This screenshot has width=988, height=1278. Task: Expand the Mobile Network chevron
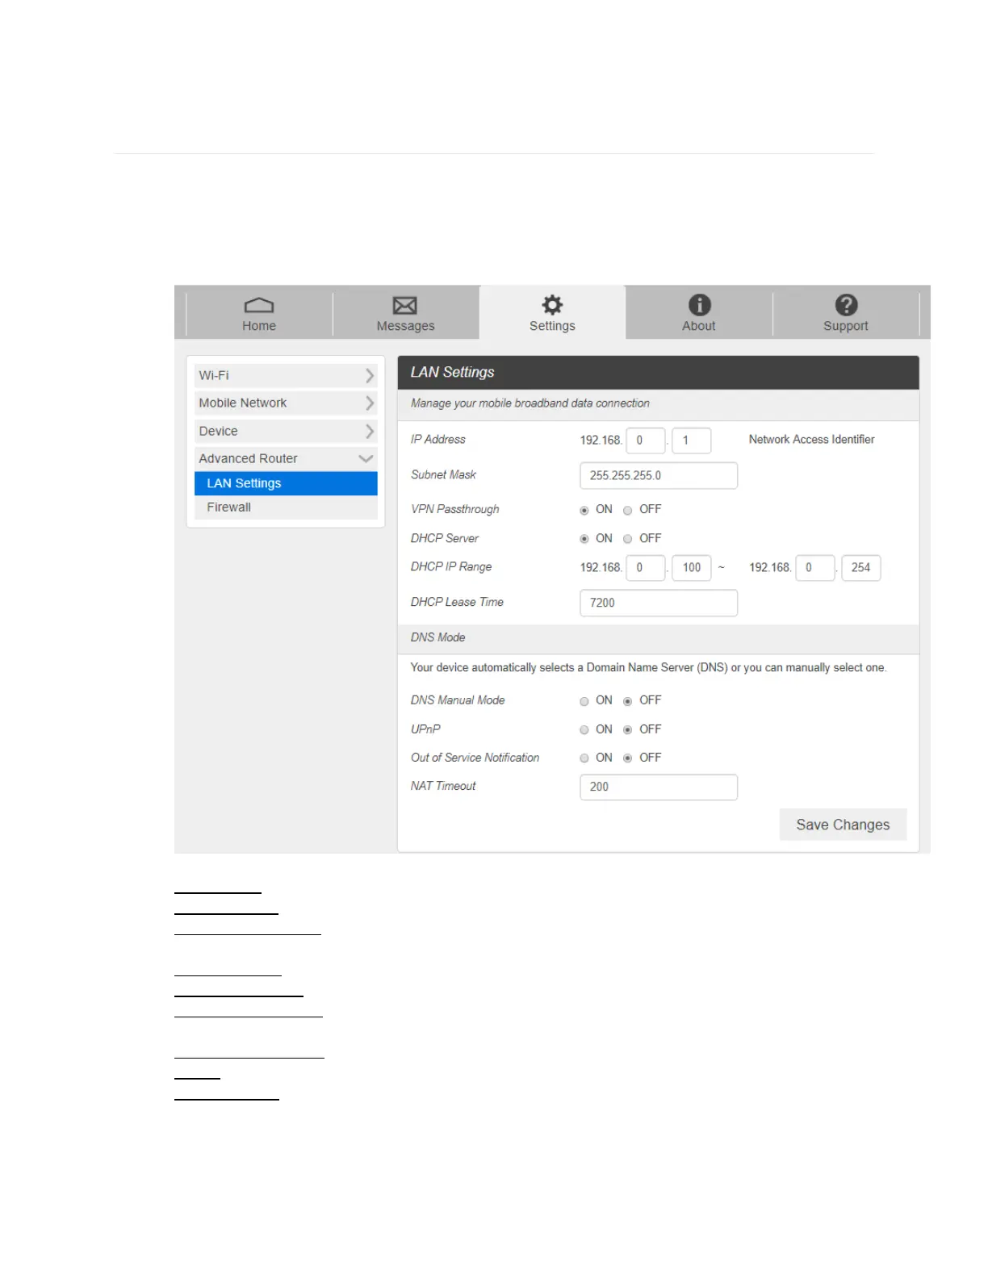(369, 403)
